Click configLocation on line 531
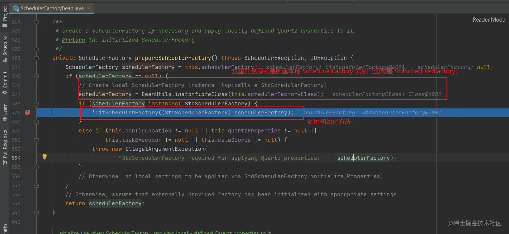 point(148,130)
